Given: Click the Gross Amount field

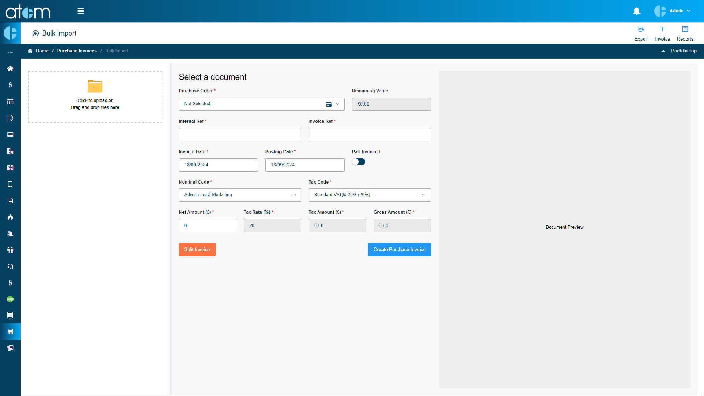Looking at the screenshot, I should click(402, 225).
